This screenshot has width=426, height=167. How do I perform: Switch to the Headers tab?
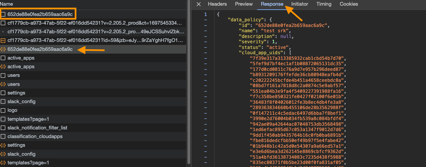(217, 4)
